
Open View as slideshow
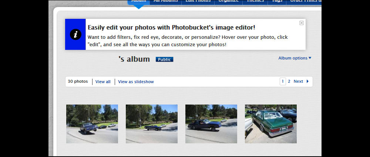(136, 82)
